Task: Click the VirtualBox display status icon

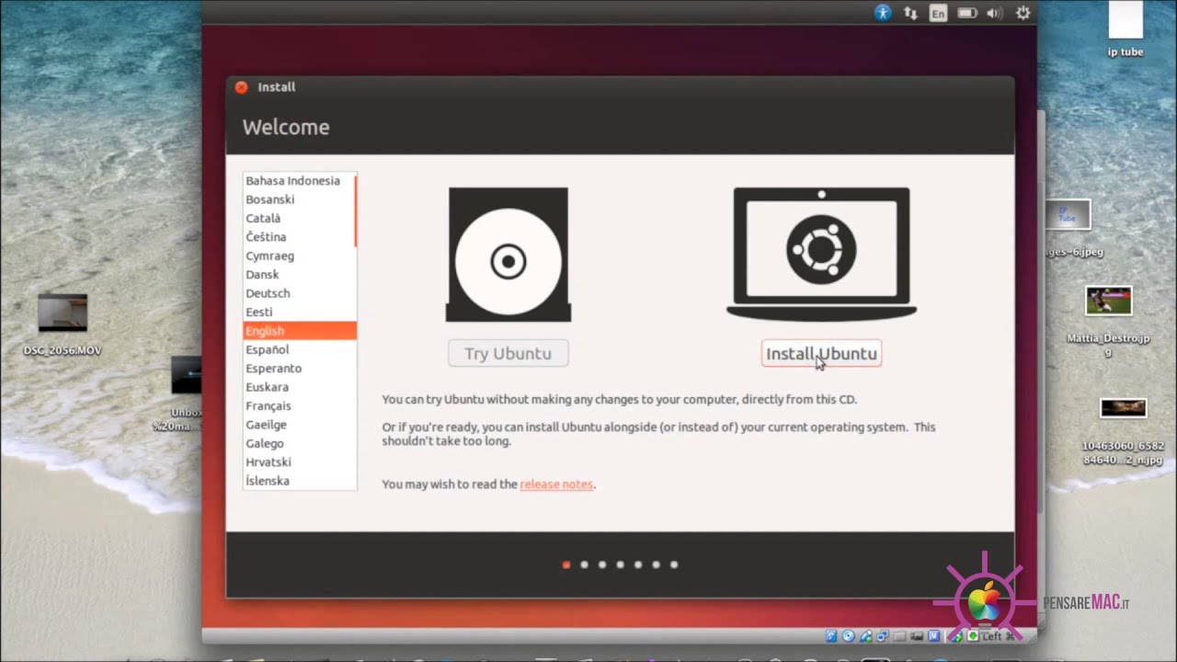Action: 917,635
